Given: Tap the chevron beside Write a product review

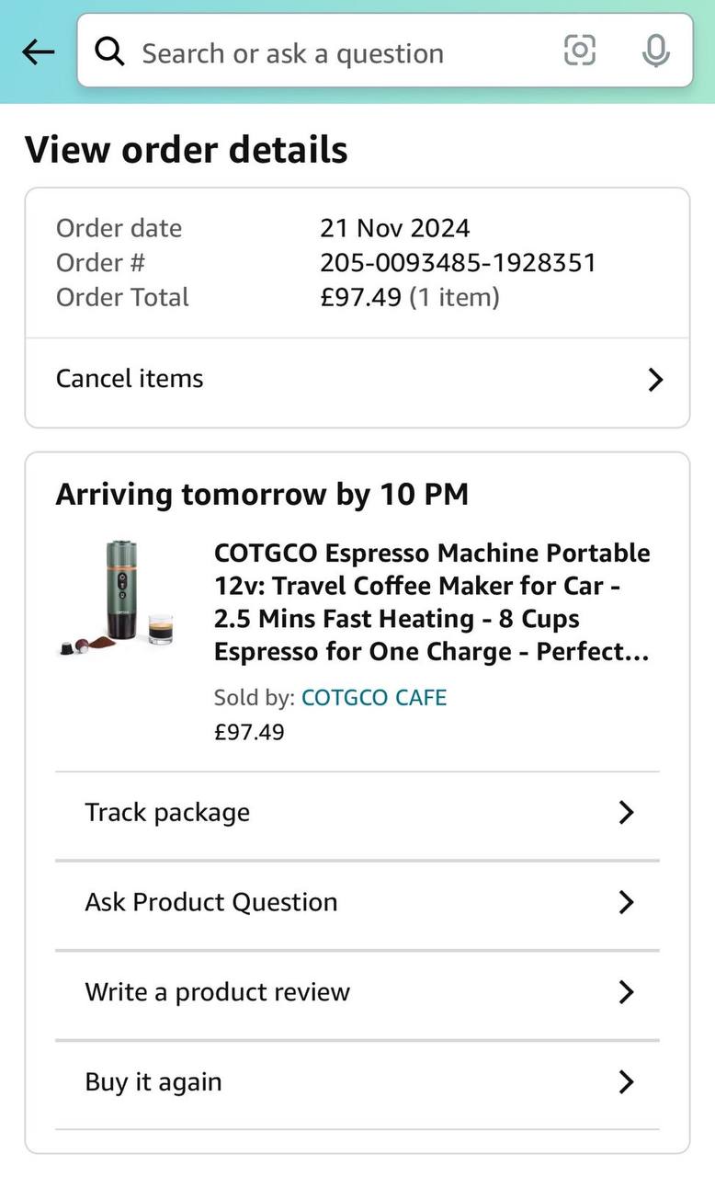Looking at the screenshot, I should pos(627,992).
